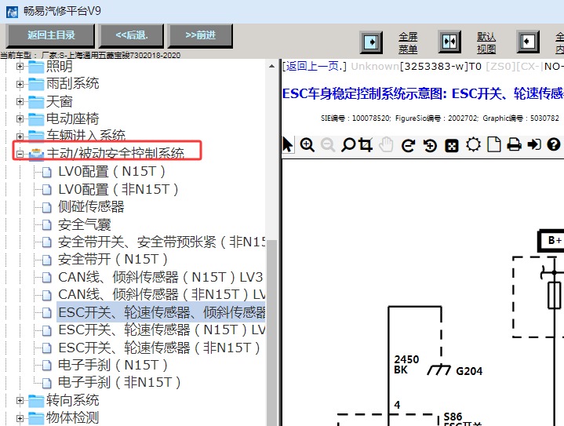
Task: Click the default view split icon
Action: [449, 42]
